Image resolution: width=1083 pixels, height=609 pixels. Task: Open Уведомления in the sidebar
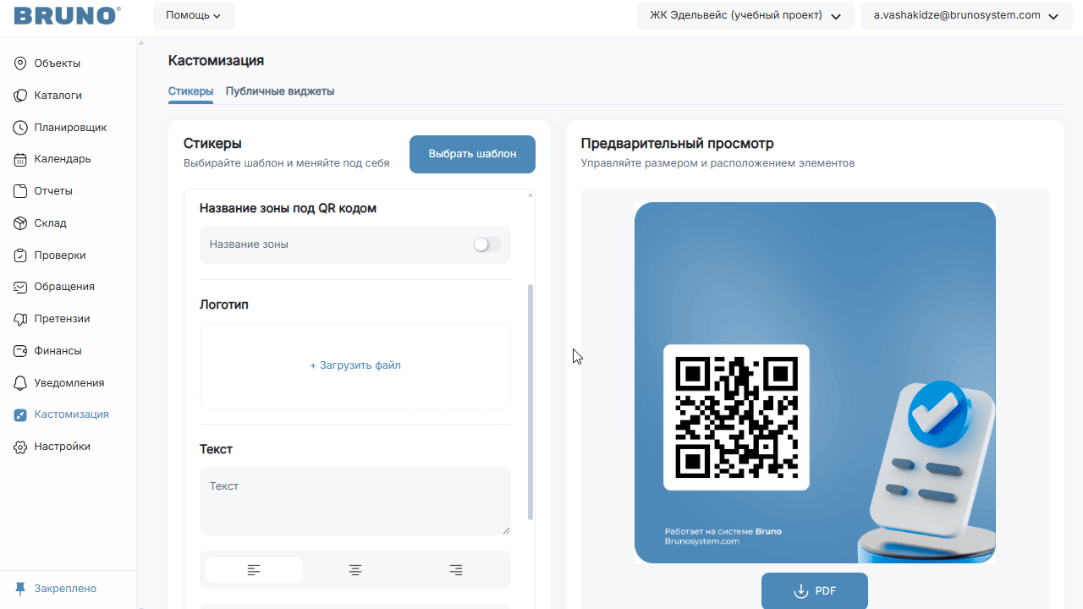[x=68, y=383]
